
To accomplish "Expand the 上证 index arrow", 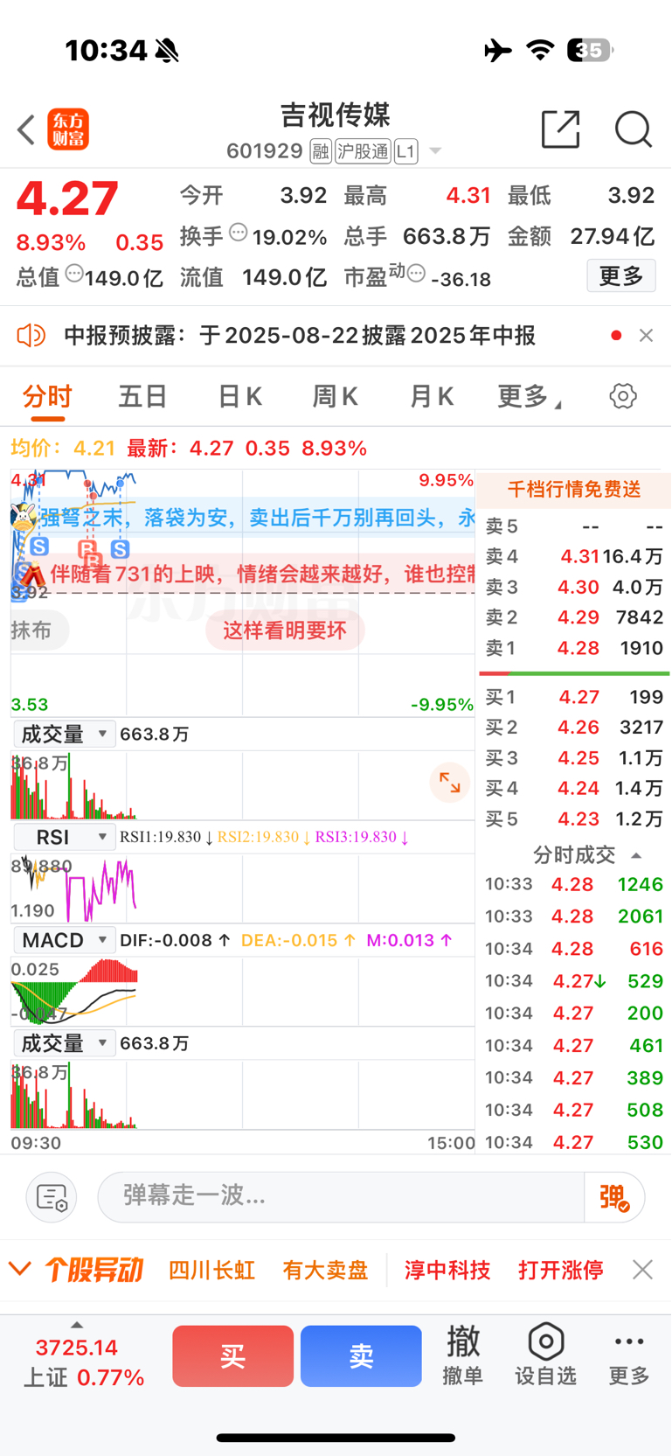I will click(77, 1325).
